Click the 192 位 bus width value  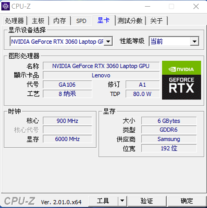point(169,148)
